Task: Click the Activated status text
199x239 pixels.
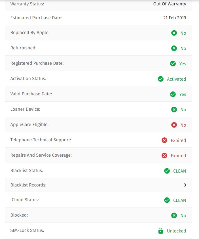Action: (x=177, y=79)
